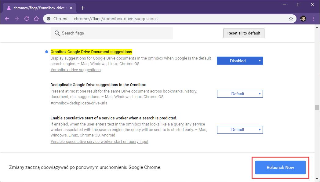This screenshot has width=320, height=182.
Task: Open the #omnibox-drive-suggestions link
Action: [x=75, y=70]
